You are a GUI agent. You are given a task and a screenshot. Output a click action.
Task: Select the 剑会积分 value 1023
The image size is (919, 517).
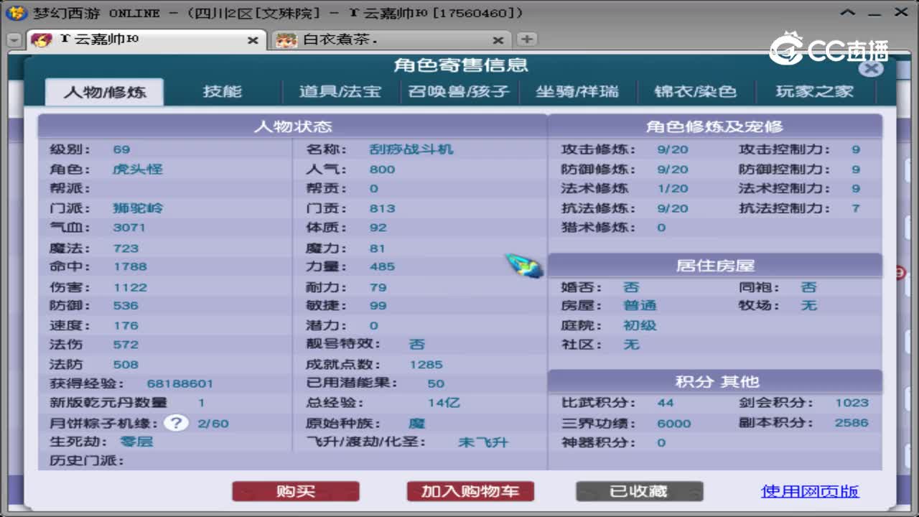tap(852, 403)
